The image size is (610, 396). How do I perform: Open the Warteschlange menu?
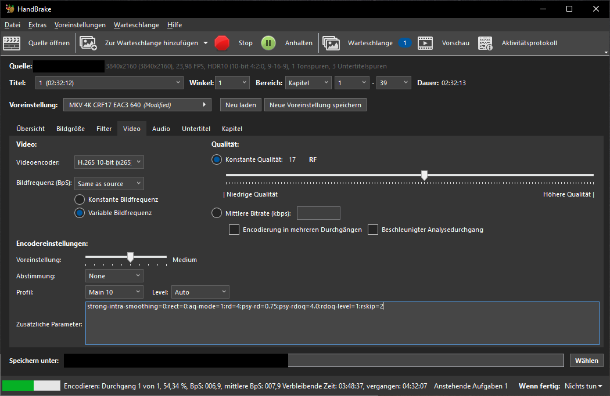(137, 25)
